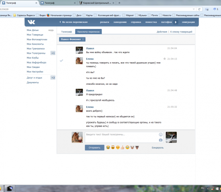The height and width of the screenshot is (192, 221).
Task: Open the повестка header link
Action: [x=151, y=22]
